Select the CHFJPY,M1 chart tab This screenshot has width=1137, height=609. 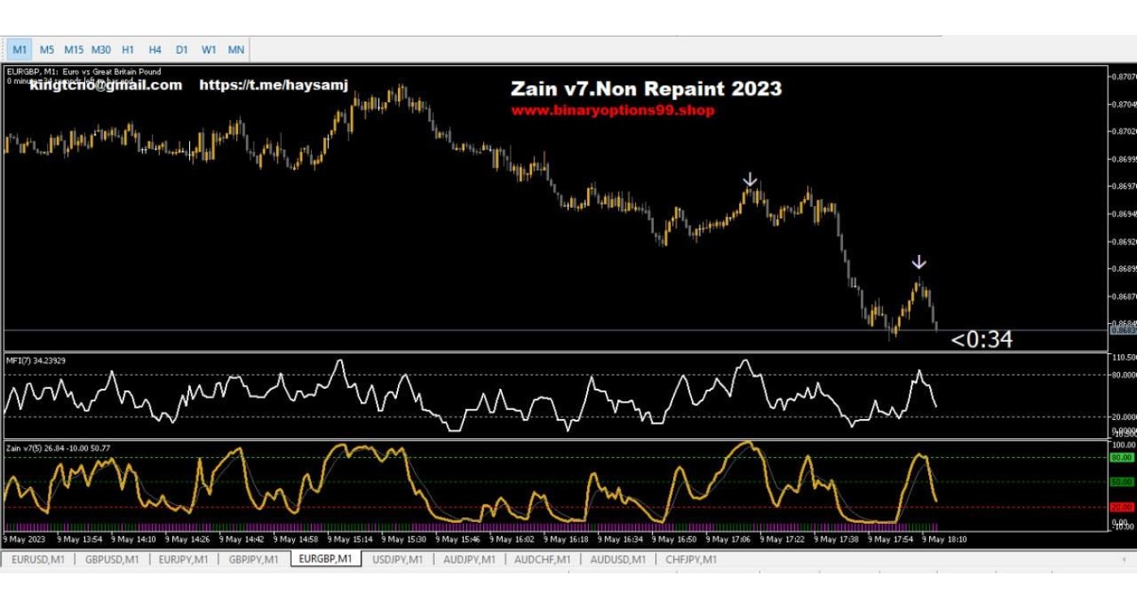[691, 559]
